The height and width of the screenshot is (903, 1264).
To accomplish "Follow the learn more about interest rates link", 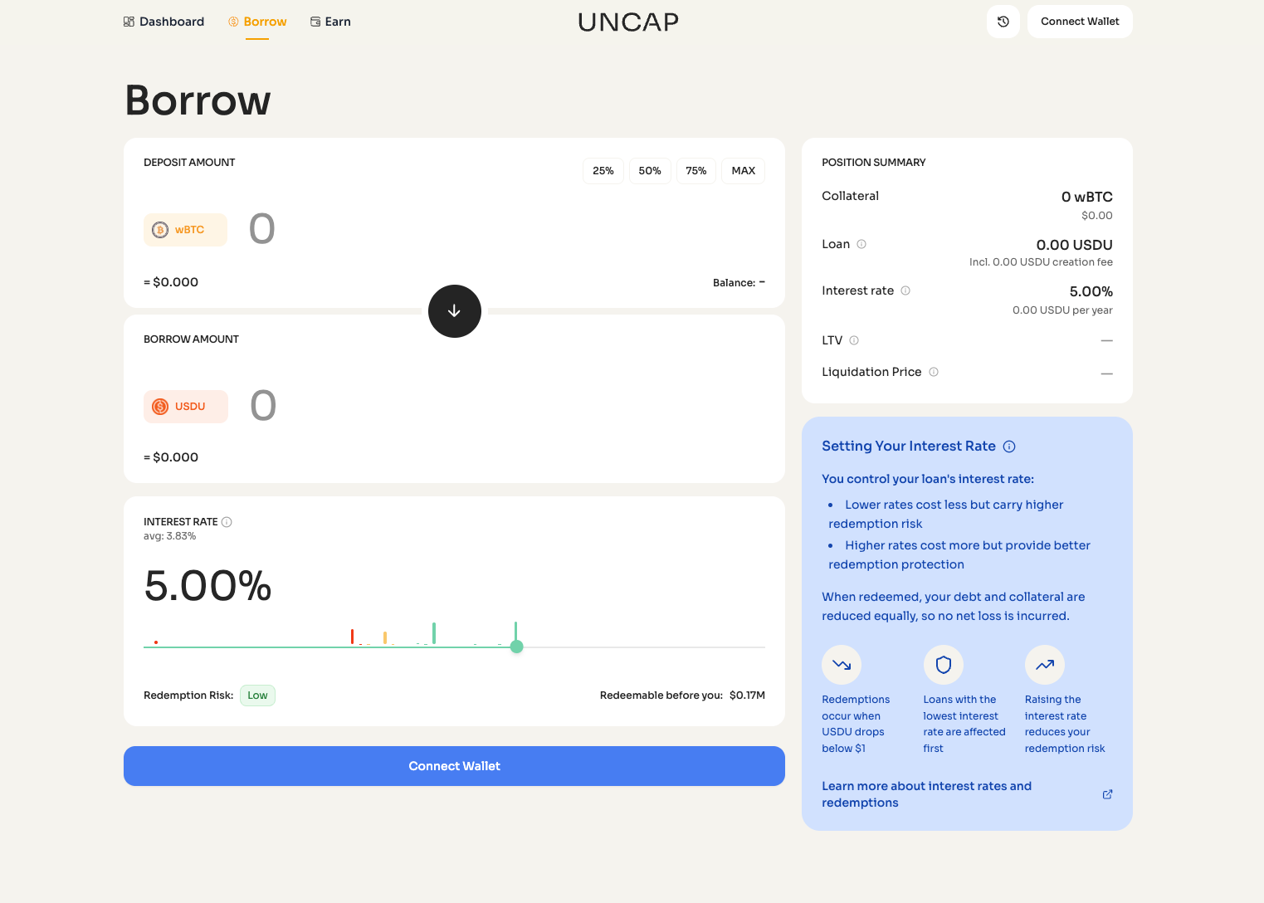I will pos(926,793).
